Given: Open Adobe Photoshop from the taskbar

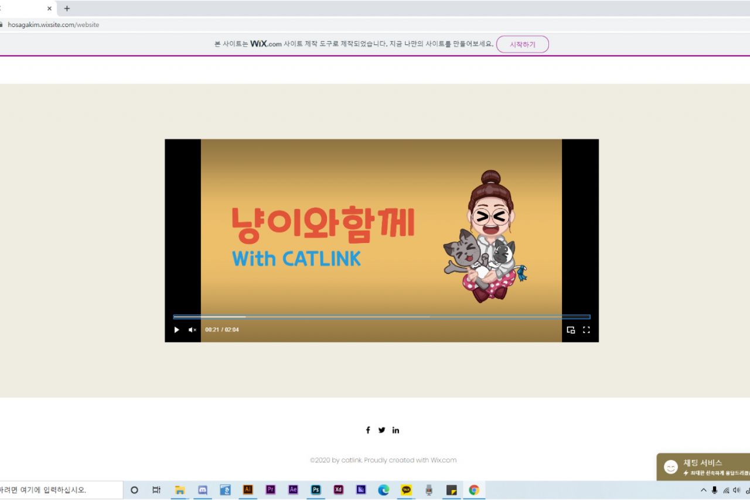Looking at the screenshot, I should tap(316, 490).
